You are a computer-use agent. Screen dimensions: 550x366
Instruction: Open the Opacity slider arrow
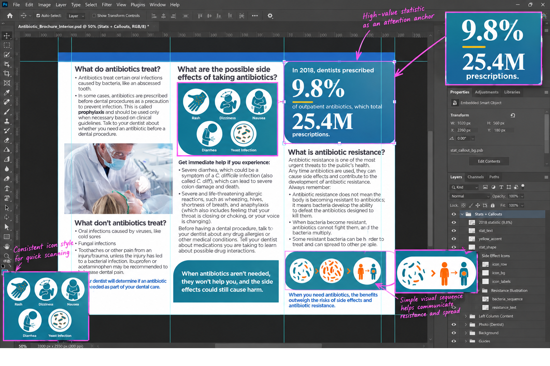[522, 196]
